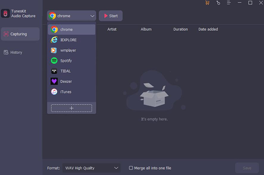264x175 pixels.
Task: Click the register key icon
Action: (218, 3)
